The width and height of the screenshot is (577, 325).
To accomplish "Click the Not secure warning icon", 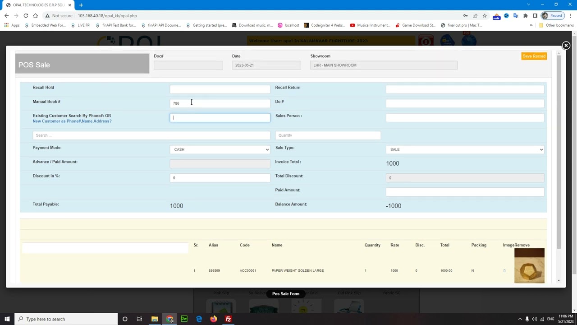I will click(x=47, y=16).
